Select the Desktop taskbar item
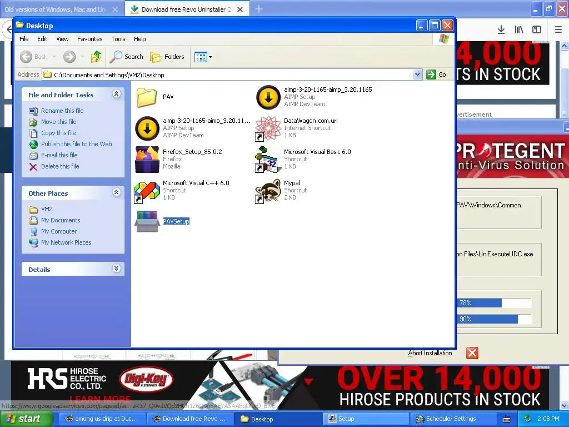Viewport: 569px width, 427px height. (x=278, y=419)
